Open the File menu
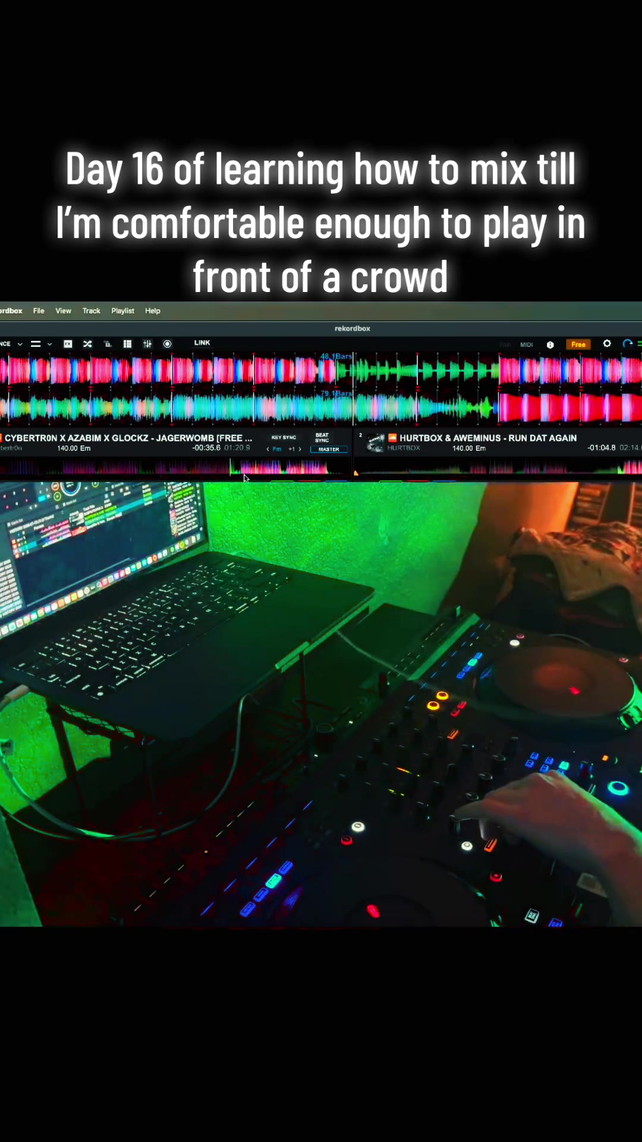This screenshot has width=642, height=1142. pyautogui.click(x=39, y=311)
